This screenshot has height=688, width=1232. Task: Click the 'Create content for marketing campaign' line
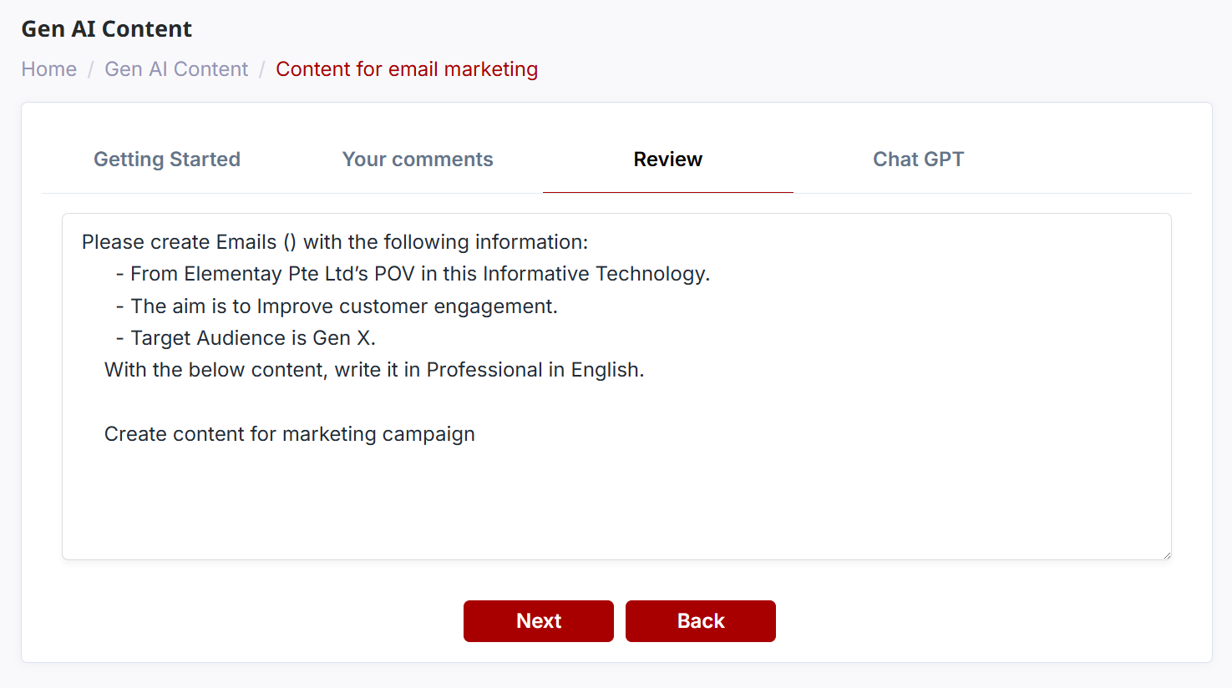(289, 434)
